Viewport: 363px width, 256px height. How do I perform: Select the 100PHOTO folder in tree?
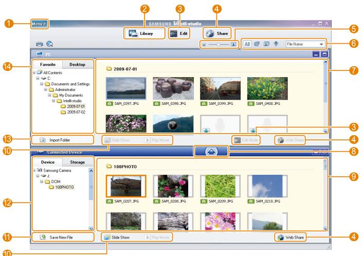coord(62,187)
